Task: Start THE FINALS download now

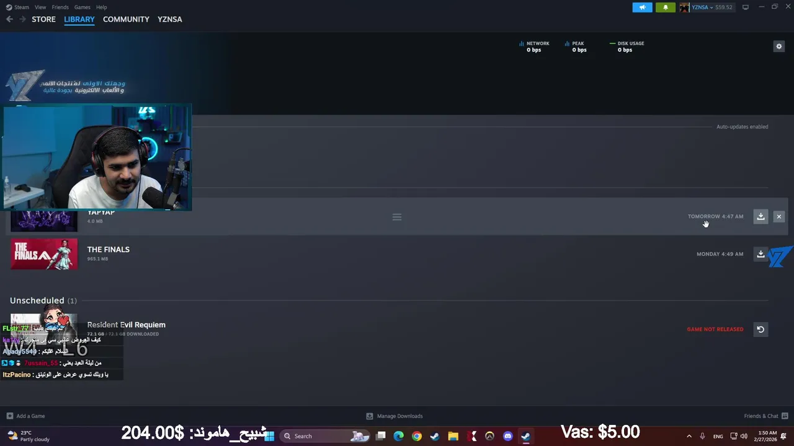Action: (x=761, y=254)
